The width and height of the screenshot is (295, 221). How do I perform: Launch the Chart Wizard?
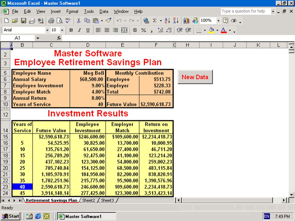tap(186, 21)
